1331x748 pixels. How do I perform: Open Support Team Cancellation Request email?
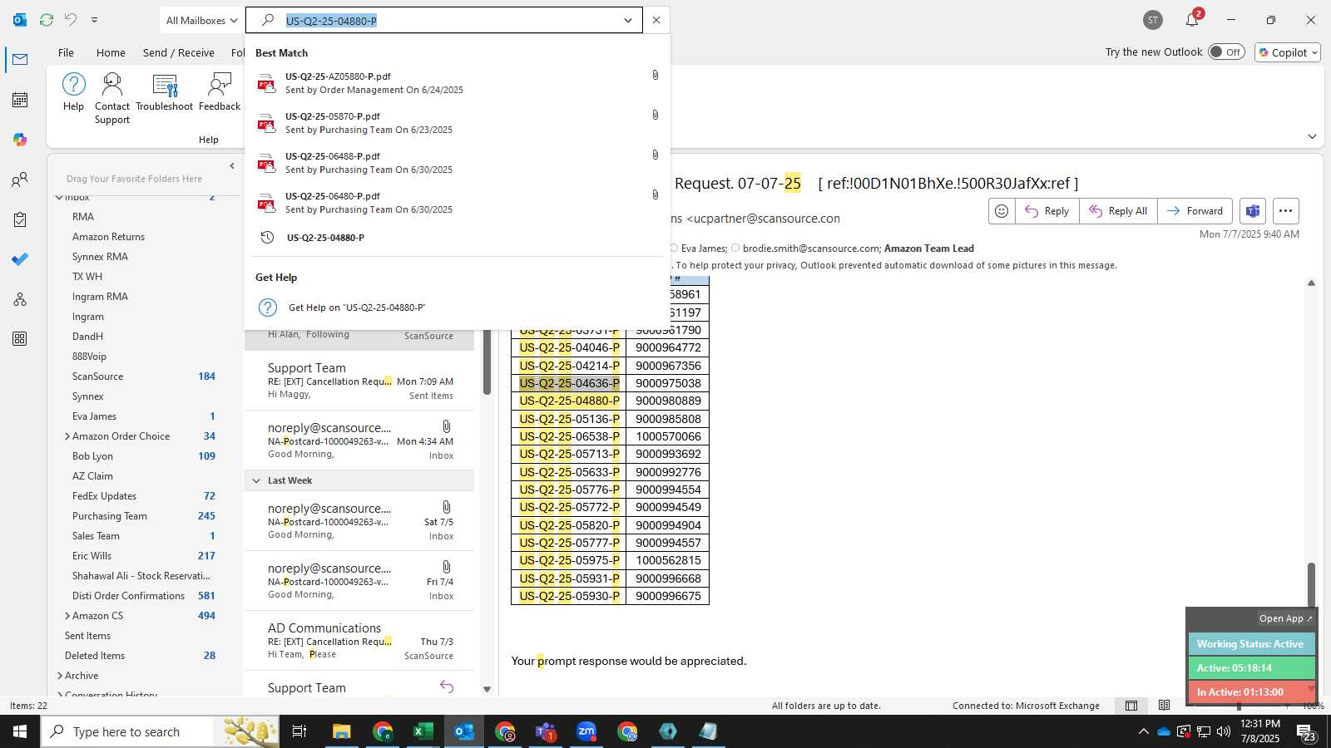[359, 381]
